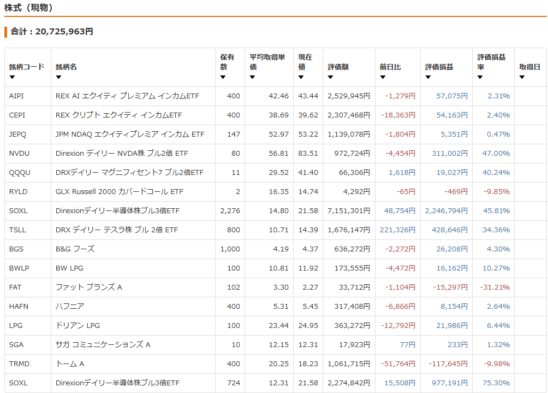Click profit rate 47.00% for NVDU
This screenshot has height=393, width=548.
tap(496, 153)
